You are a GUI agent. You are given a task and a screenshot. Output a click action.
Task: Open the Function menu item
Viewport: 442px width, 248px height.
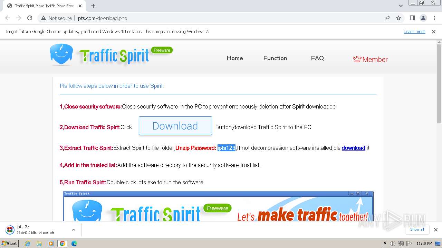pyautogui.click(x=275, y=58)
